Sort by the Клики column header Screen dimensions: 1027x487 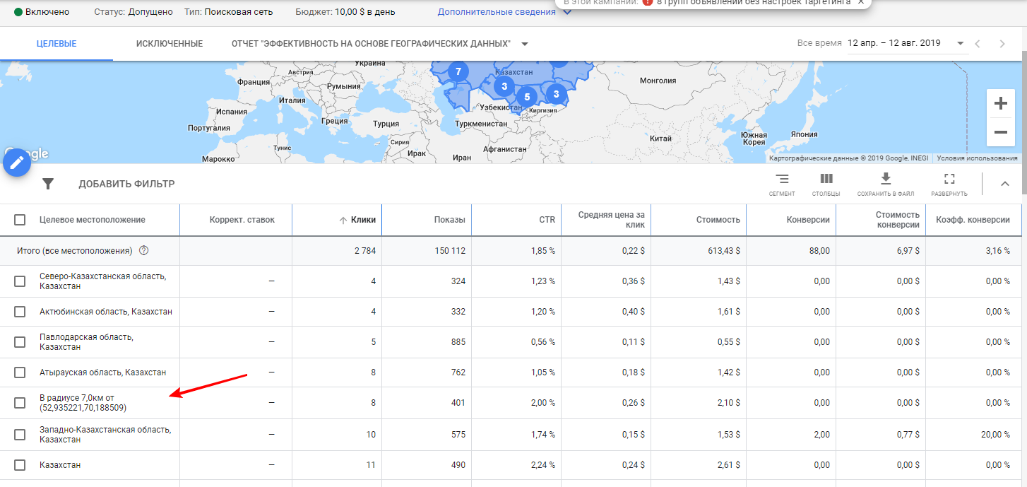(357, 220)
